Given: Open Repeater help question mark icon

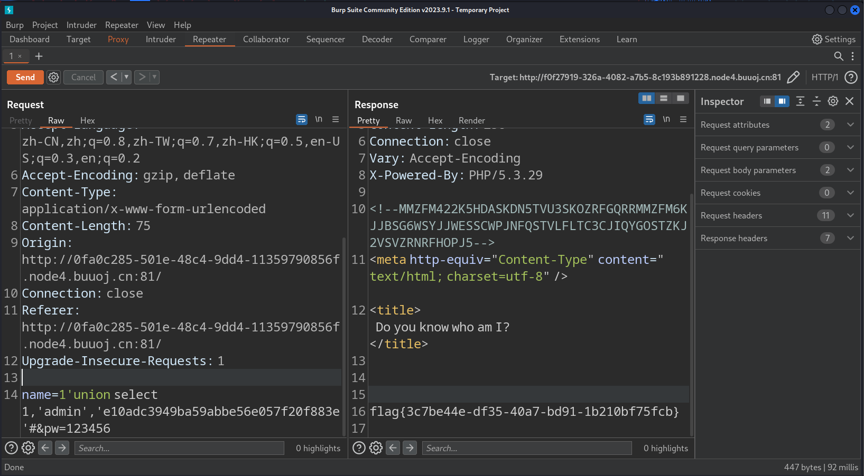Looking at the screenshot, I should coord(851,77).
